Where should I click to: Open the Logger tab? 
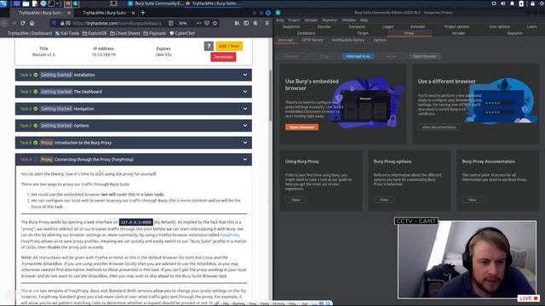tap(388, 26)
